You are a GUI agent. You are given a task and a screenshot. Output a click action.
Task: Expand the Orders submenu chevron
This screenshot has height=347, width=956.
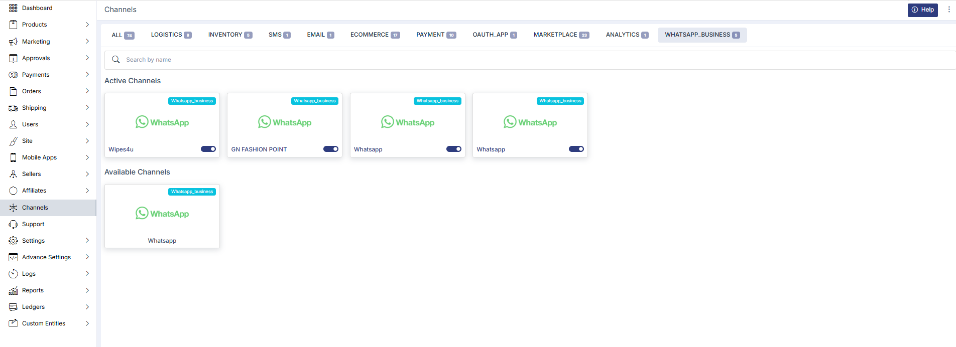point(87,91)
